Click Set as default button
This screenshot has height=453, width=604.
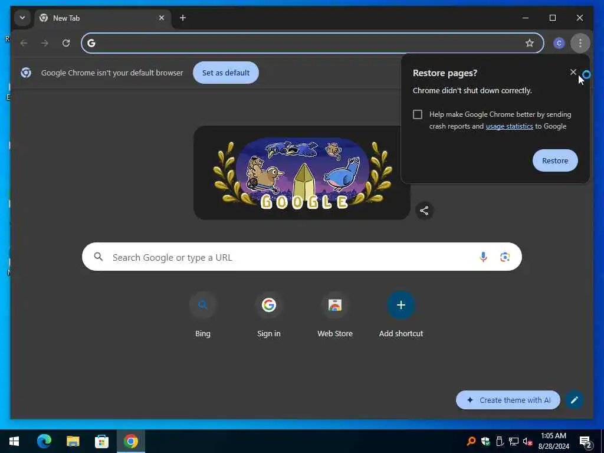[226, 73]
